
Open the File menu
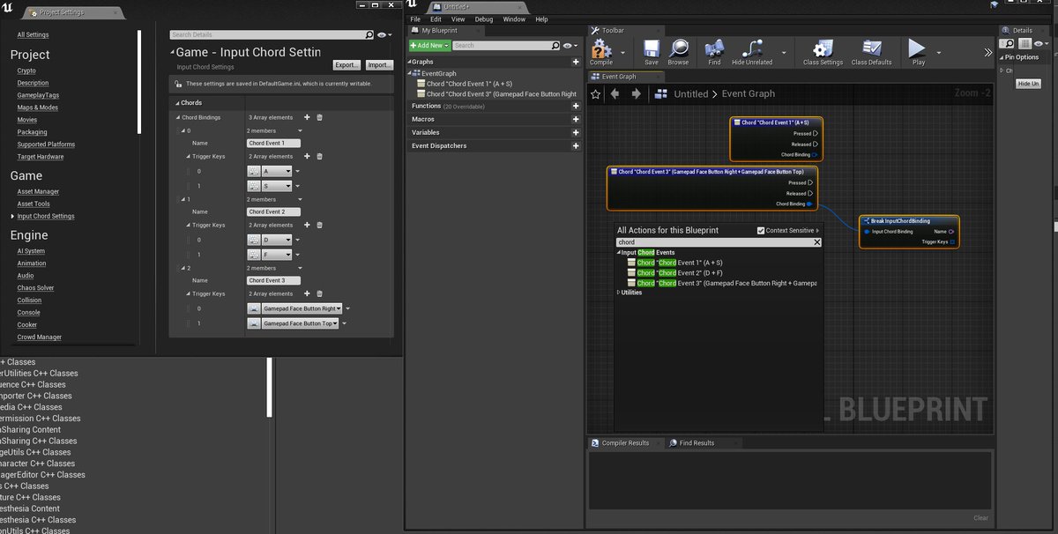coord(415,19)
